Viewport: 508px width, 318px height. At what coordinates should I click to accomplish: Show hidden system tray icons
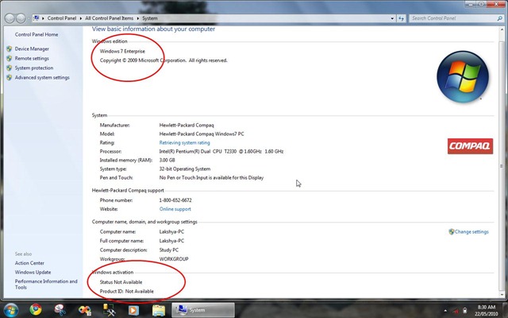click(x=445, y=311)
